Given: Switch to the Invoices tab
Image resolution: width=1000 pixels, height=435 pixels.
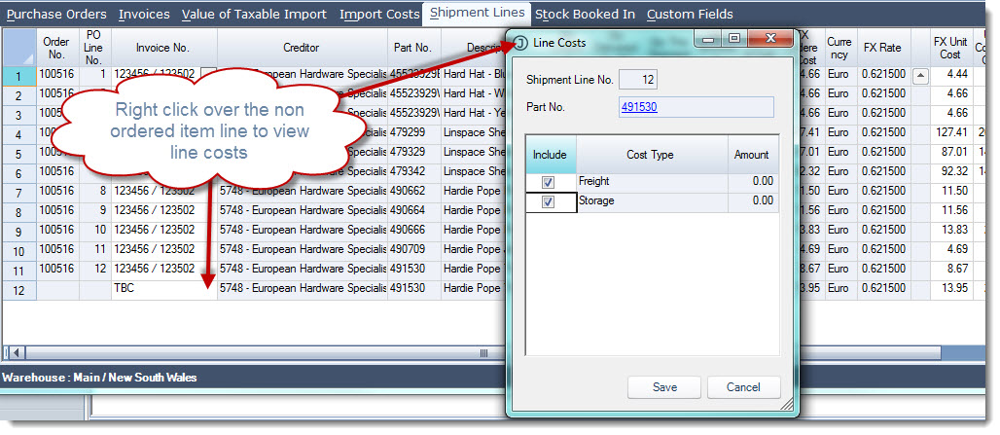Looking at the screenshot, I should coord(144,14).
